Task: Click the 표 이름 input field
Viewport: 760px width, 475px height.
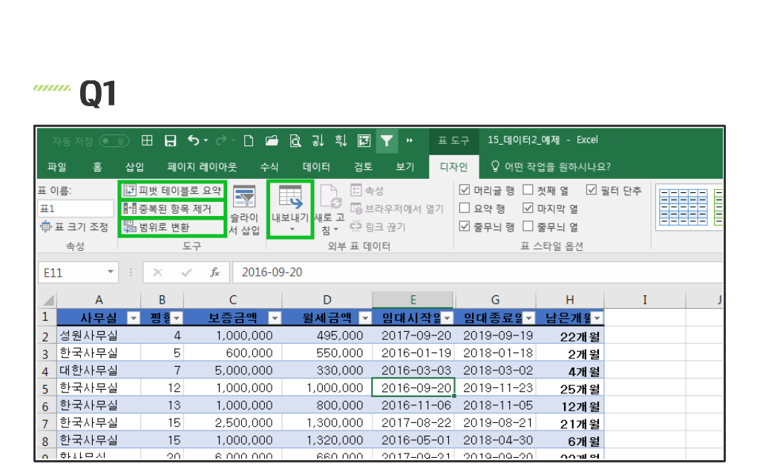Action: pyautogui.click(x=75, y=209)
